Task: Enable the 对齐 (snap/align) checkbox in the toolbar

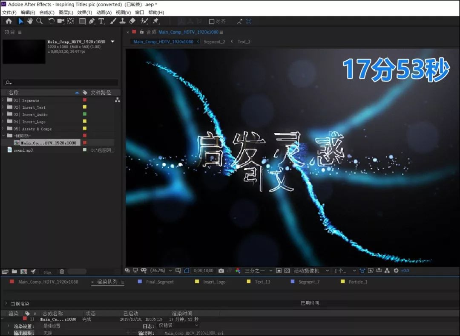Action: [211, 21]
